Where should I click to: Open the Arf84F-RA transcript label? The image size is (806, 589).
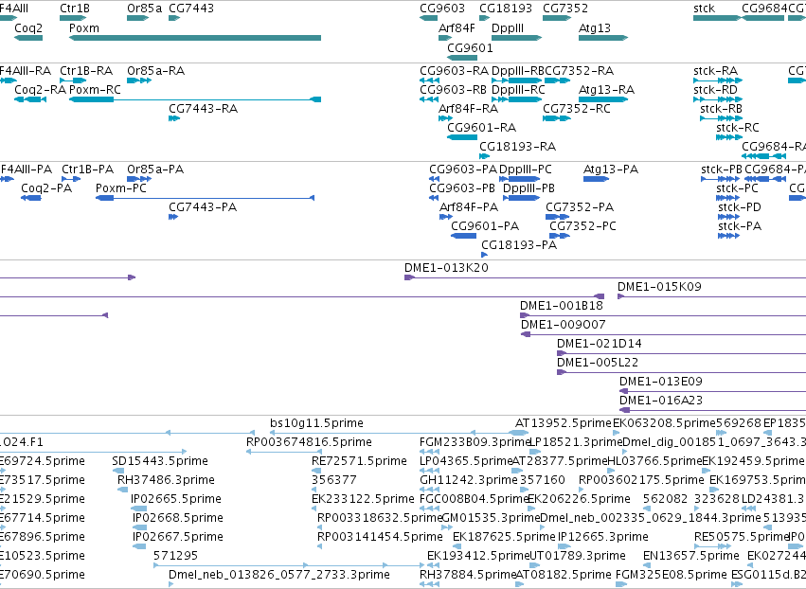(x=468, y=109)
